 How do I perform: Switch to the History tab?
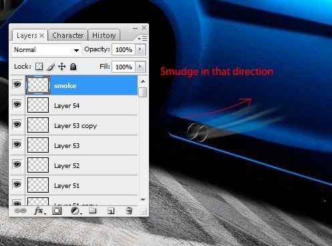(x=104, y=35)
